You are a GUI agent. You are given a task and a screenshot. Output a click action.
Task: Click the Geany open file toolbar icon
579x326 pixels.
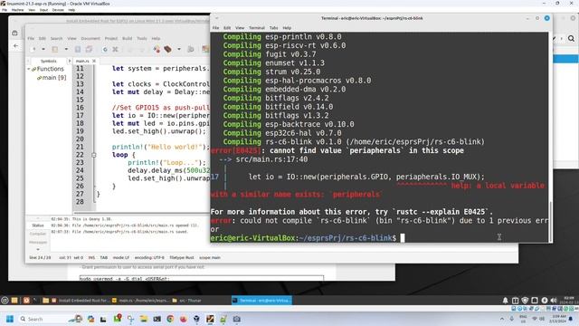(55, 49)
